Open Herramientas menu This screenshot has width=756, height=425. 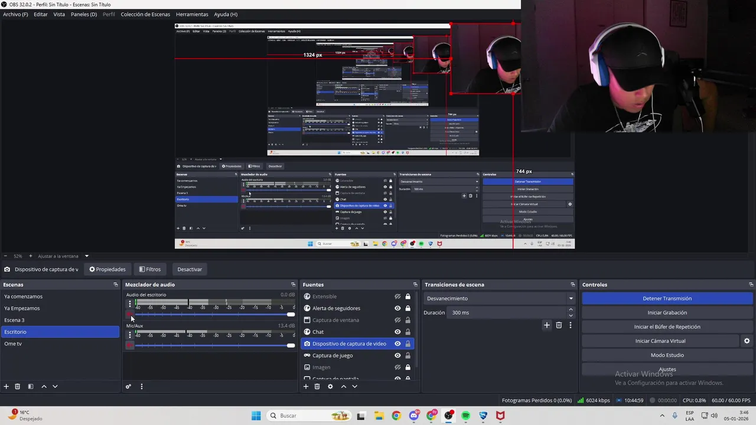click(192, 14)
